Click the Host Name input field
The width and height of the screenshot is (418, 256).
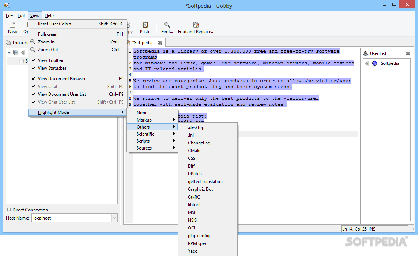click(x=71, y=218)
